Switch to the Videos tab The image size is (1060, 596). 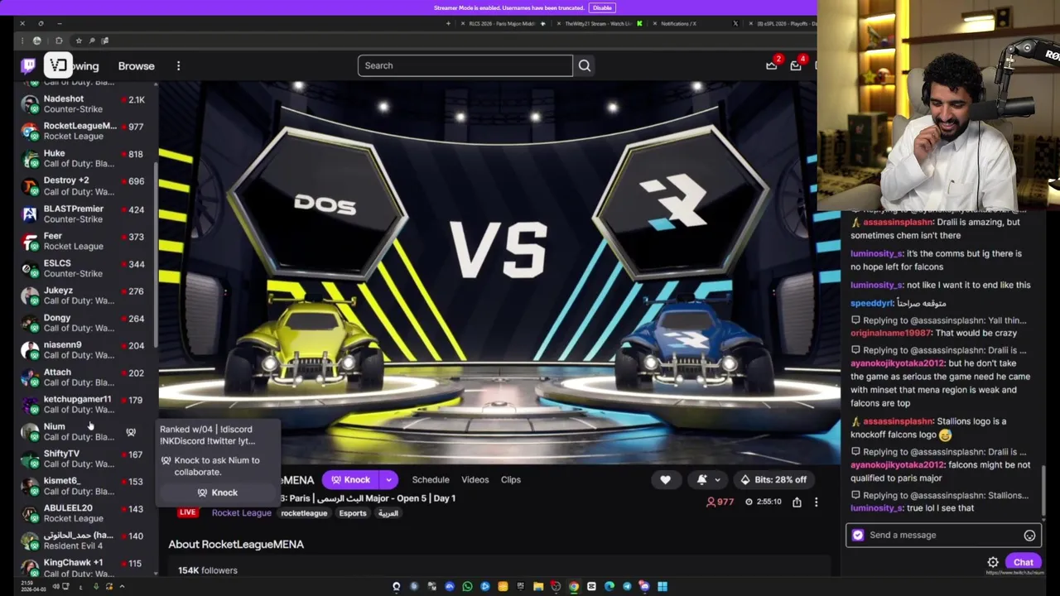pos(475,479)
